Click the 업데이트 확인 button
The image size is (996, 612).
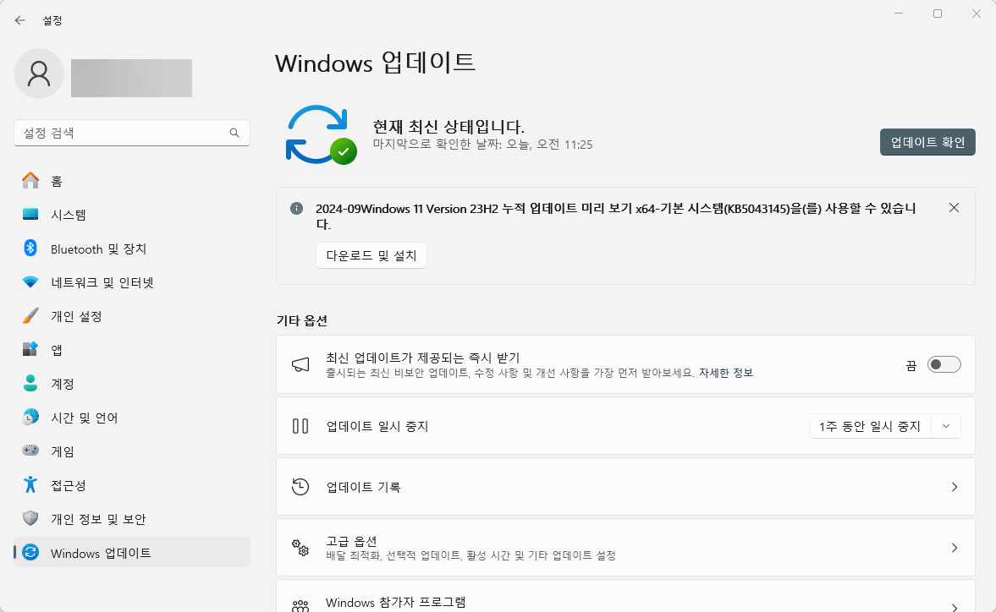click(x=927, y=142)
